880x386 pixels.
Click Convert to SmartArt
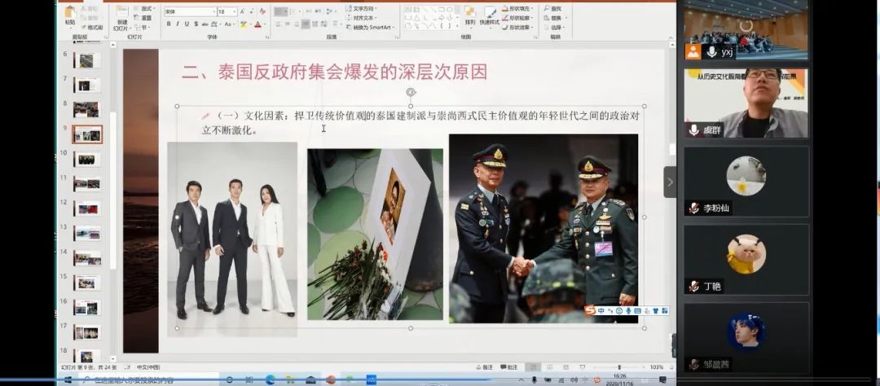tap(372, 27)
